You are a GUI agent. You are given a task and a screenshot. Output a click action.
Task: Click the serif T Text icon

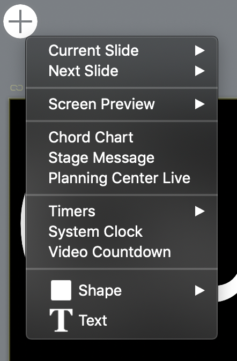[x=61, y=320]
